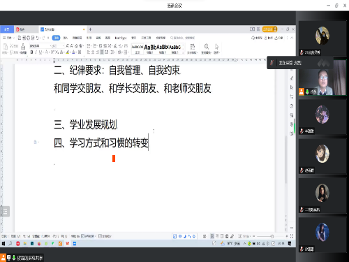Screen dimensions: 349x262
Task: Click the Select arrow-cursor tool in ribbon
Action: (x=216, y=48)
